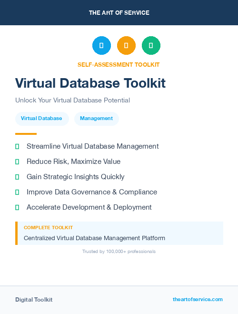Screen dimensions: 238x314
Task: Click bullet icon beside Gain Strategic Insights Quickly
Action: (x=17, y=177)
